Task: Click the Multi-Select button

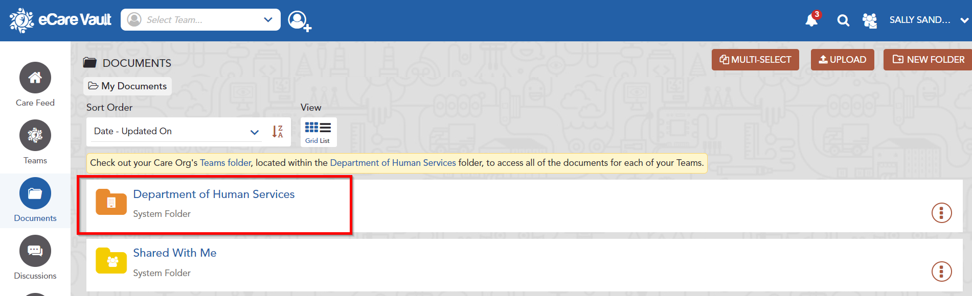Action: [x=755, y=60]
